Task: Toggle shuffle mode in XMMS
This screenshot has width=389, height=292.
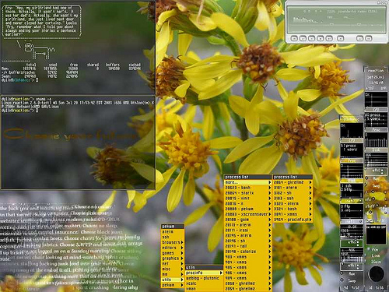Action: (359, 39)
